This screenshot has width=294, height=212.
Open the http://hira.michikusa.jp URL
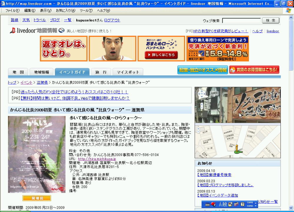97,159
